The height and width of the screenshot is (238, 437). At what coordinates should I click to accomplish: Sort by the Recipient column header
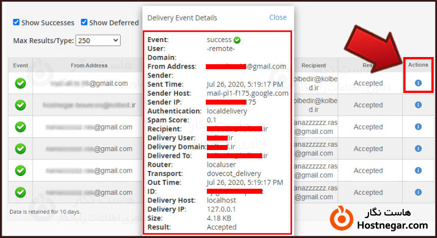[x=314, y=65]
